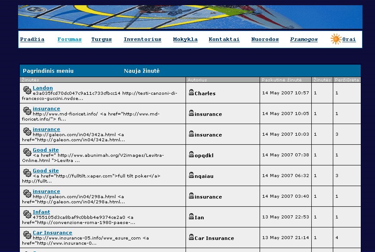This screenshot has height=252, width=375.
Task: Click the date 13 May 2007 22:53
Action: click(285, 217)
